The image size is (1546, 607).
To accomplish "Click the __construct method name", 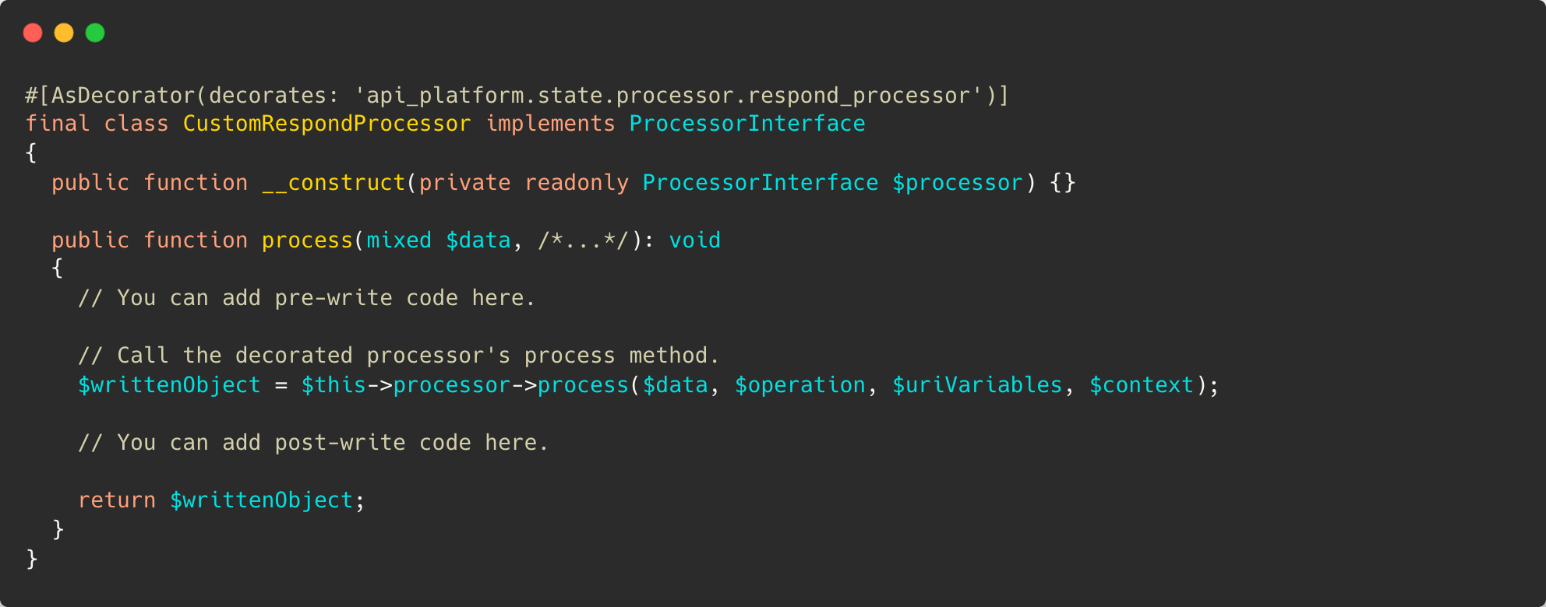I will click(x=334, y=183).
